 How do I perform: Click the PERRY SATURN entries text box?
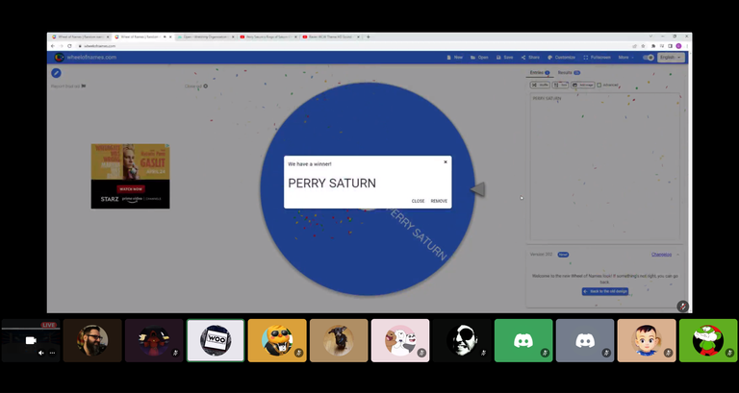pos(604,166)
